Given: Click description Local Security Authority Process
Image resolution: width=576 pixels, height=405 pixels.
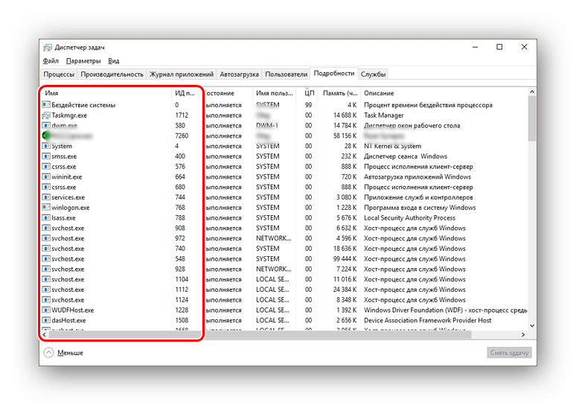Looking at the screenshot, I should click(409, 218).
